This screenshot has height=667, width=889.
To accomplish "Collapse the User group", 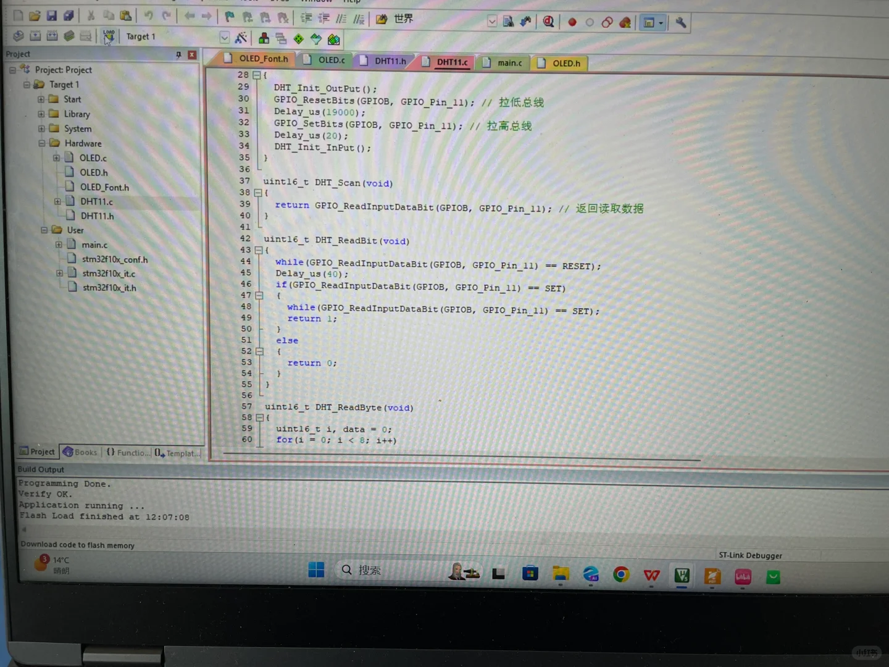I will point(44,230).
